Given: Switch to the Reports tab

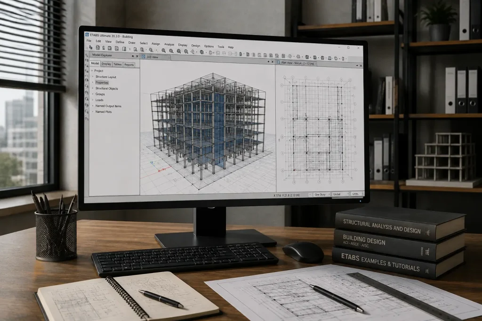Looking at the screenshot, I should (129, 65).
